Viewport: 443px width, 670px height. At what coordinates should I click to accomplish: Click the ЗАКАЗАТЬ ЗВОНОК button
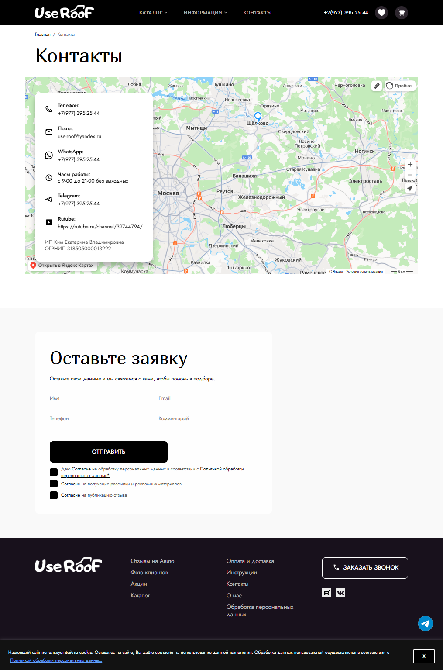(x=365, y=568)
